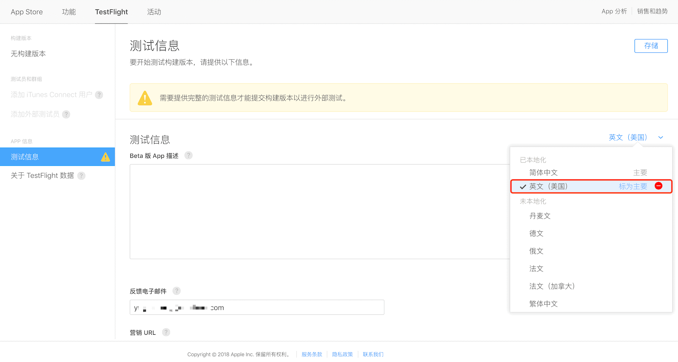Switch to the 功能 tab
Viewport: 678px width, 362px height.
[69, 12]
